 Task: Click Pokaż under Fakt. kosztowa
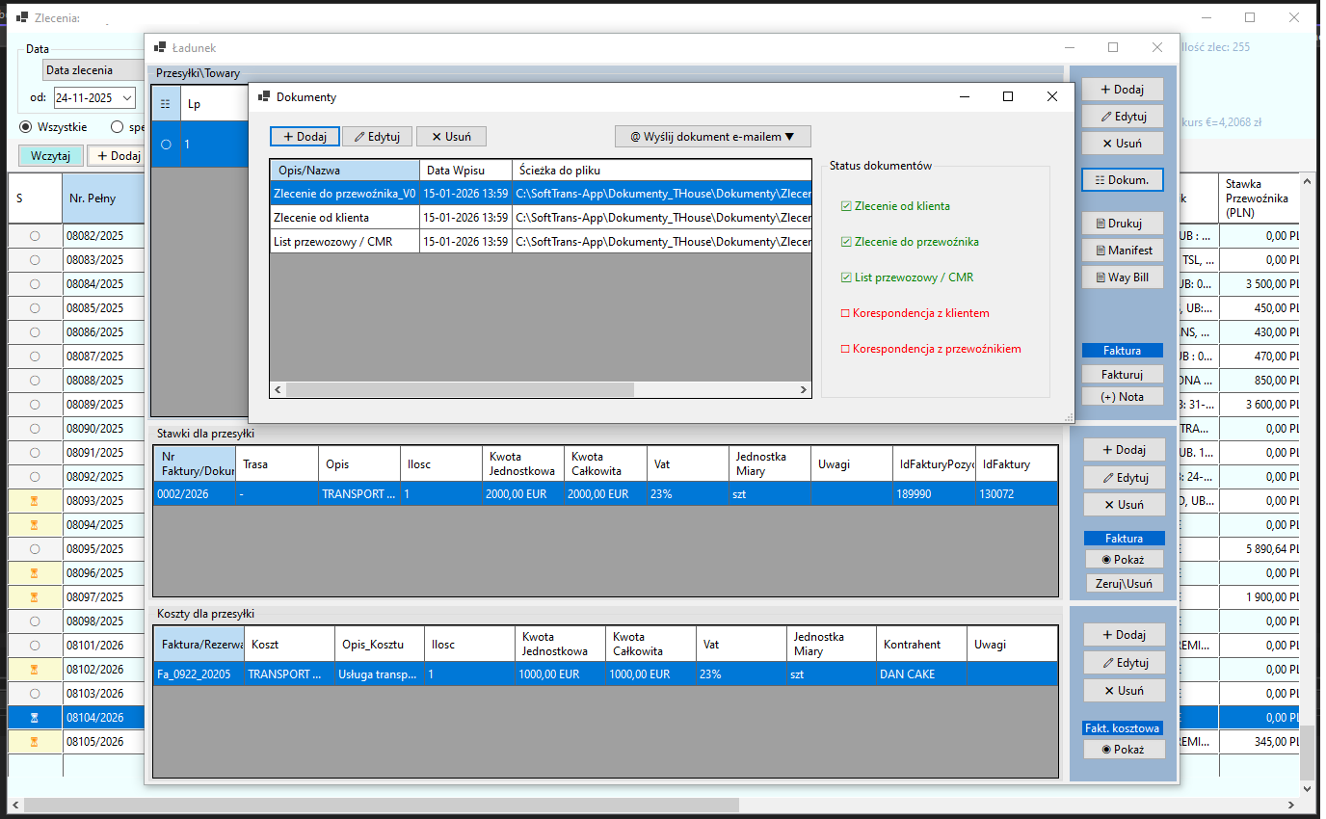pyautogui.click(x=1122, y=749)
